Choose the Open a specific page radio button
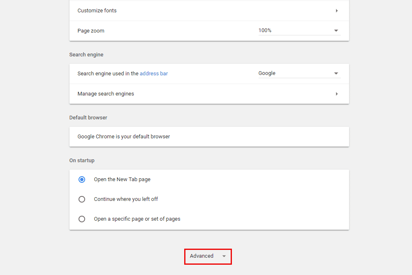This screenshot has height=275, width=412. [x=82, y=219]
